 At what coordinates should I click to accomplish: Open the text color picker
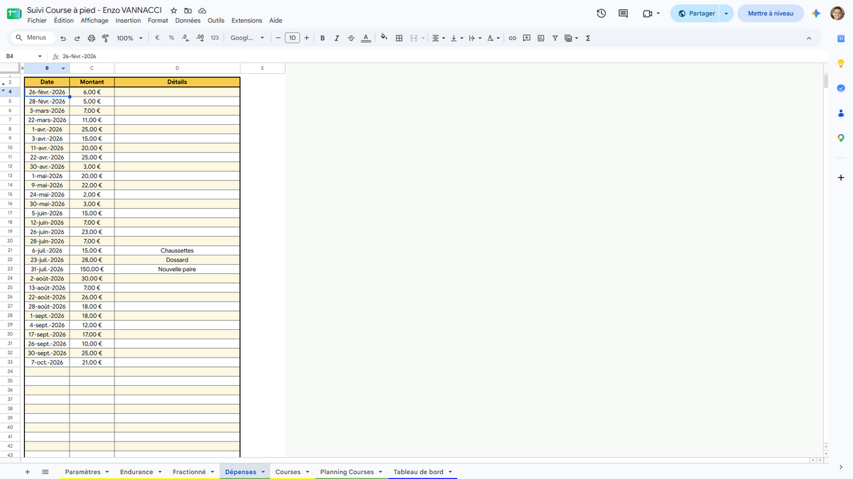coord(365,38)
